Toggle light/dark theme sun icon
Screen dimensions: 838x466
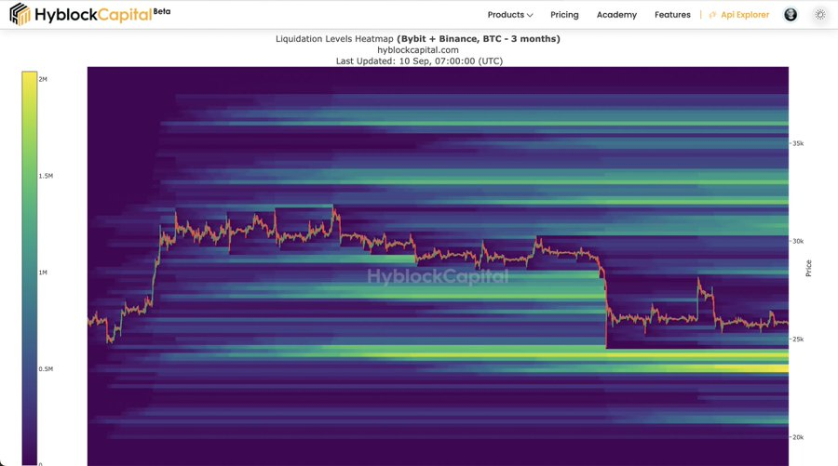819,15
